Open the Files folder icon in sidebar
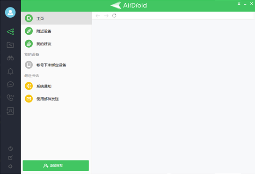Viewport: 255px width, 174px height. click(10, 45)
